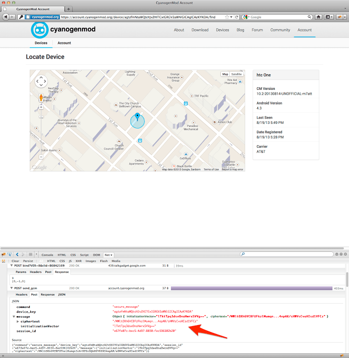Open dropdown arrow beside Firebug toolbar button
Image resolution: width=349 pixels, height=358 pixels.
point(345,17)
